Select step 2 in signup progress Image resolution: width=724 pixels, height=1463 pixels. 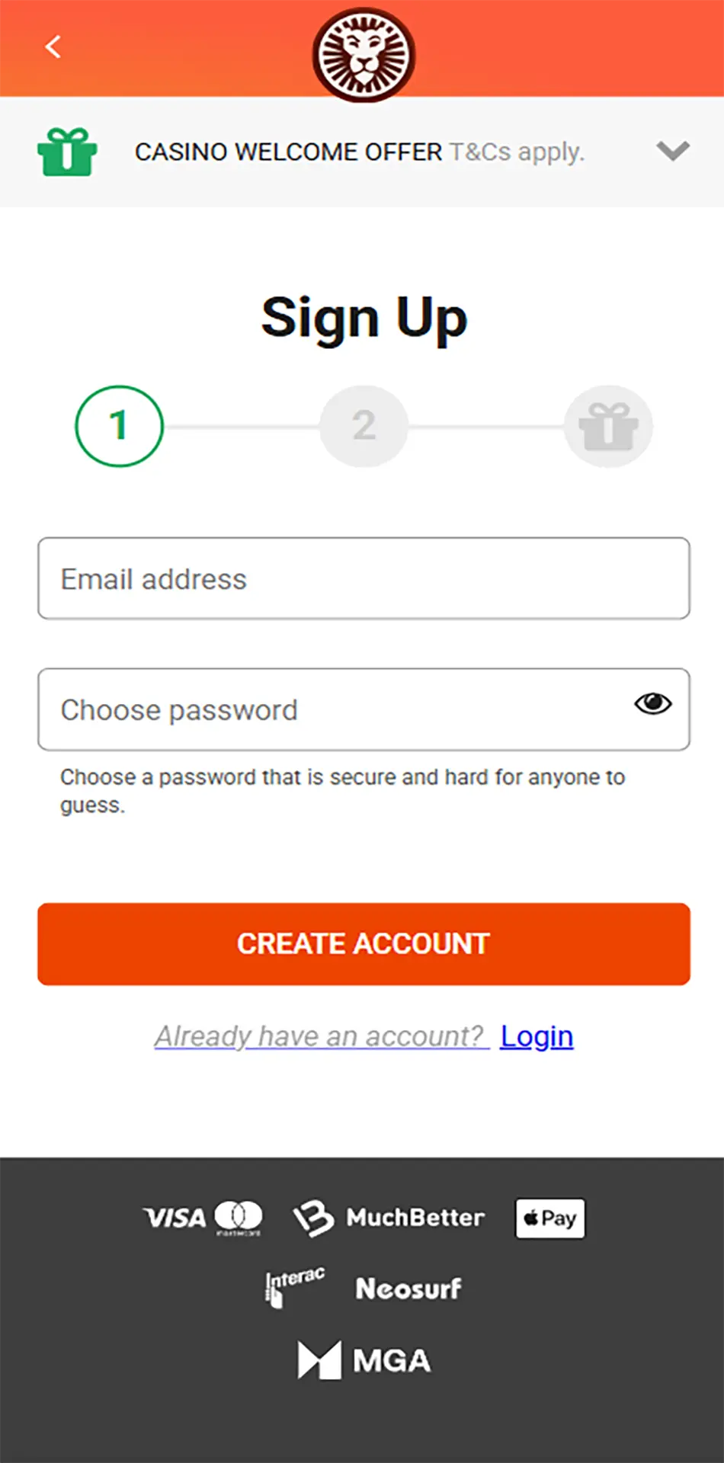(364, 426)
